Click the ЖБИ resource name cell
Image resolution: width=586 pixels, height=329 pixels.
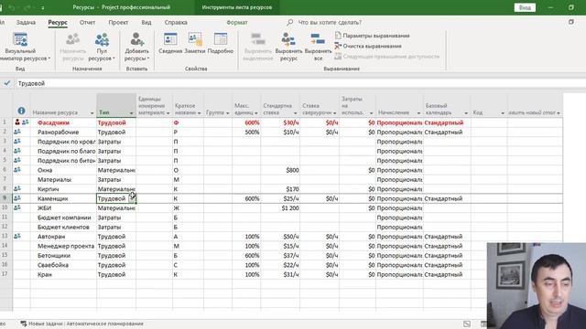pyautogui.click(x=63, y=208)
